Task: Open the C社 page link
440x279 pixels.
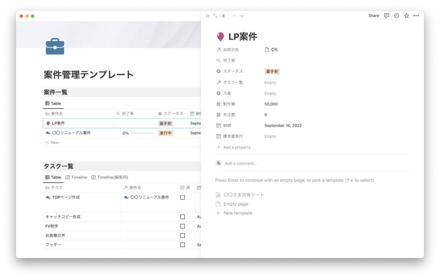Action: point(272,50)
